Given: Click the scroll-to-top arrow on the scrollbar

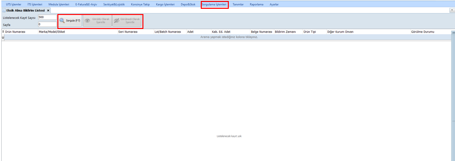Looking at the screenshot, I should pyautogui.click(x=453, y=33).
